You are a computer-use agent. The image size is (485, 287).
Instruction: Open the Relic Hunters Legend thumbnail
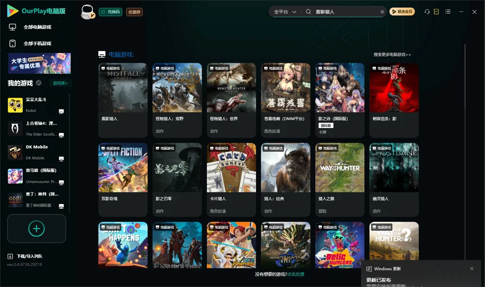340,245
